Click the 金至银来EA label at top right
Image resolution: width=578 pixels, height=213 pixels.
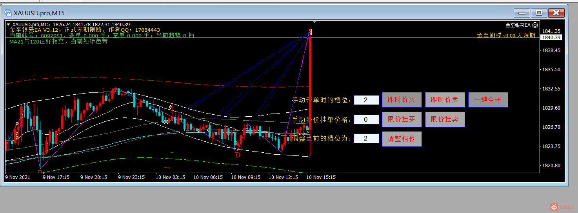click(x=518, y=25)
